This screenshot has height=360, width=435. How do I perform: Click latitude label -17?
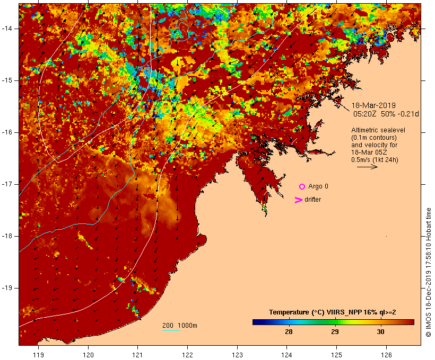[7, 184]
